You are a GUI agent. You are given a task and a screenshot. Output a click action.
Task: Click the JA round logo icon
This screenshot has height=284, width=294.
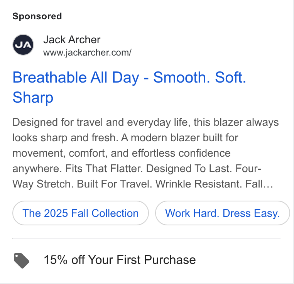pos(23,45)
